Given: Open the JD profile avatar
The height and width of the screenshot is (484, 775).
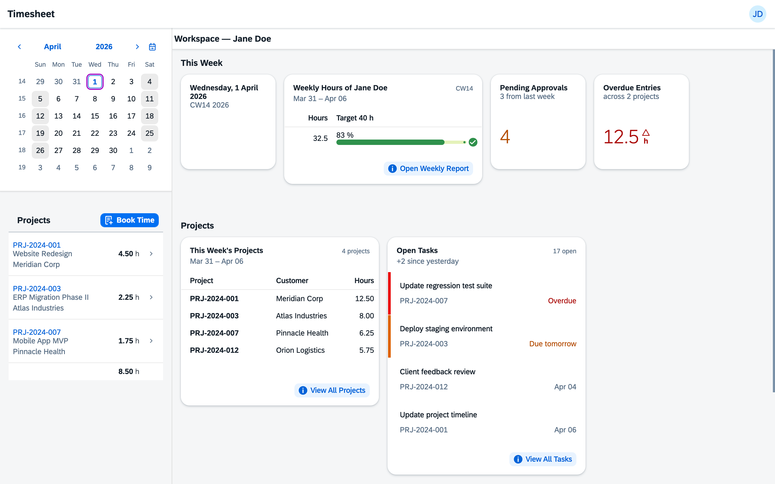Looking at the screenshot, I should point(758,14).
